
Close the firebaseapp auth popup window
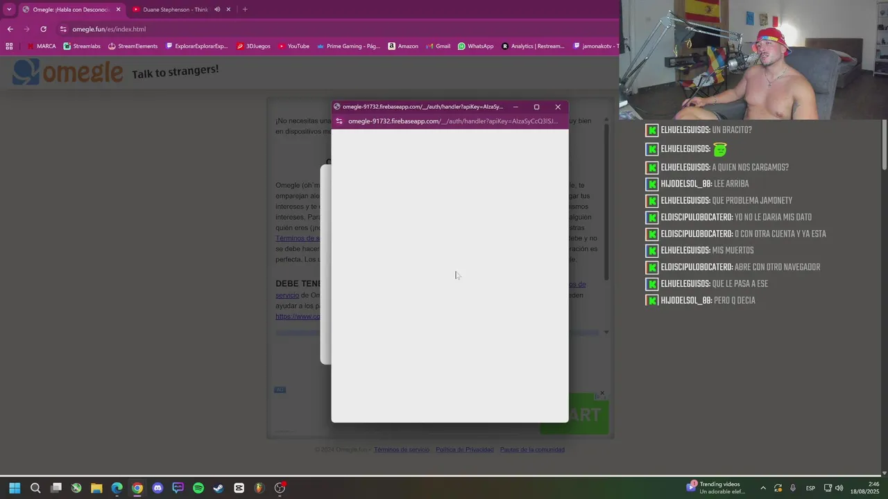(x=558, y=107)
